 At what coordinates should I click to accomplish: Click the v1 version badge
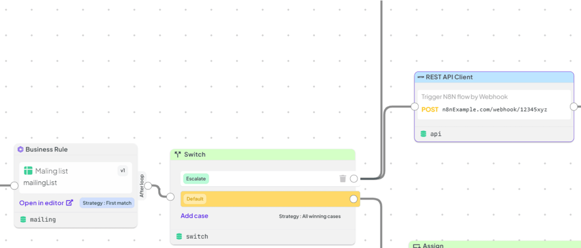tap(123, 171)
